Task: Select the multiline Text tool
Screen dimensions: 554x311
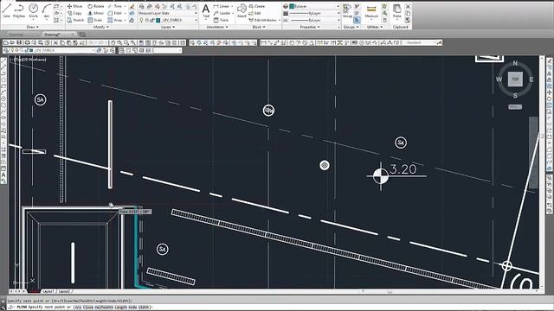Action: (206, 10)
